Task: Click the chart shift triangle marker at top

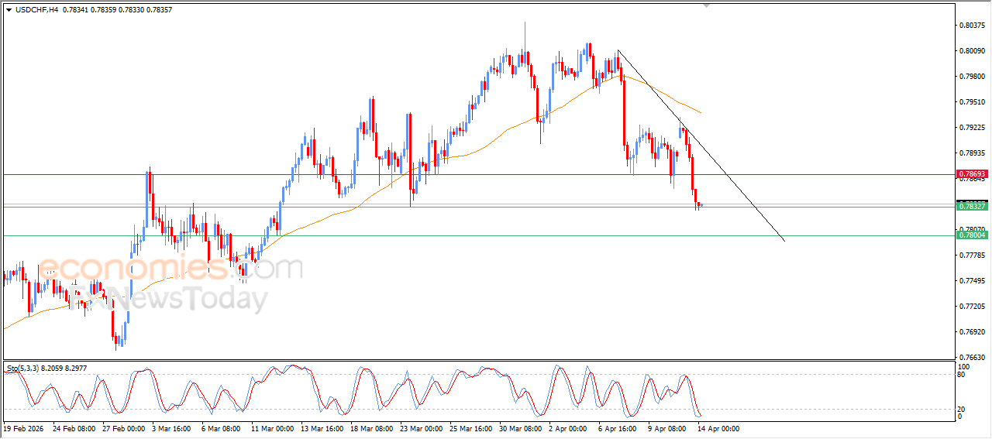Action: point(706,5)
